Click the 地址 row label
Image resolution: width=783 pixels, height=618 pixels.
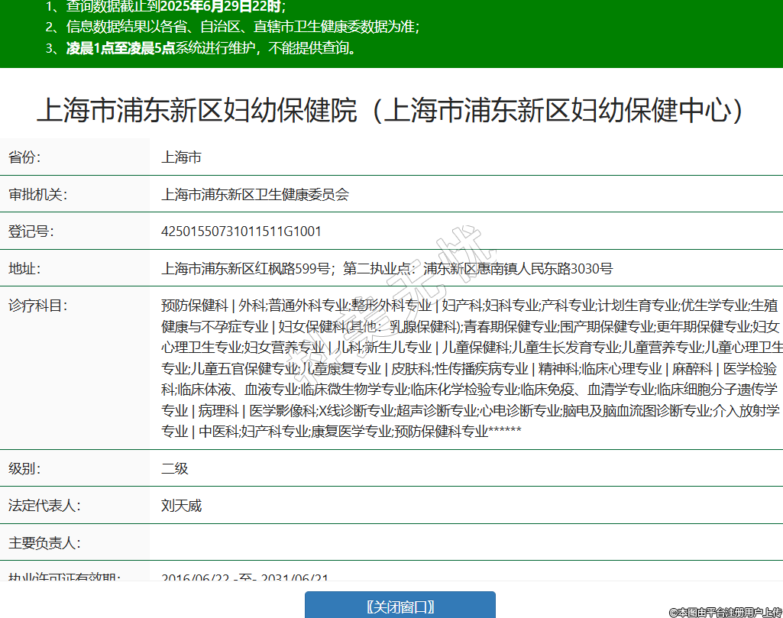point(24,269)
